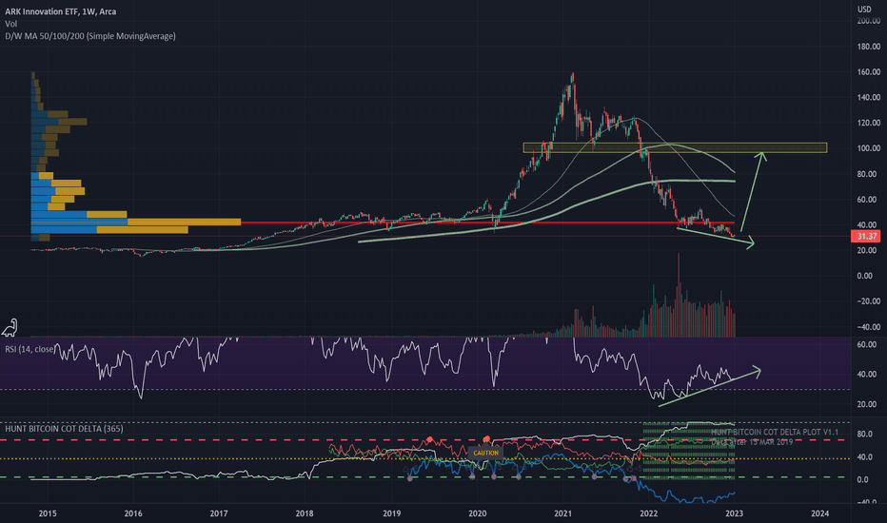887x523 pixels.
Task: Click the 80.0 value on the COT Delta axis
Action: [864, 435]
